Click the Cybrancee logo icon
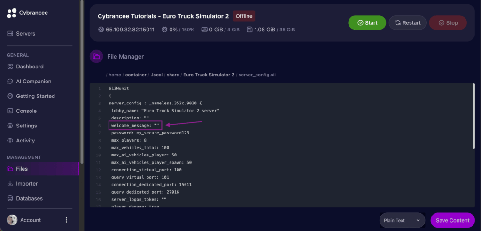Image resolution: width=481 pixels, height=231 pixels. 12,13
